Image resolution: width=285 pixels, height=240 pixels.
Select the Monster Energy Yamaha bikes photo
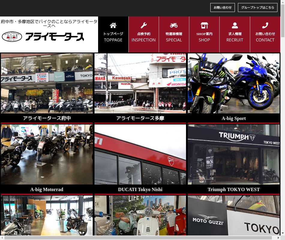tap(234, 83)
